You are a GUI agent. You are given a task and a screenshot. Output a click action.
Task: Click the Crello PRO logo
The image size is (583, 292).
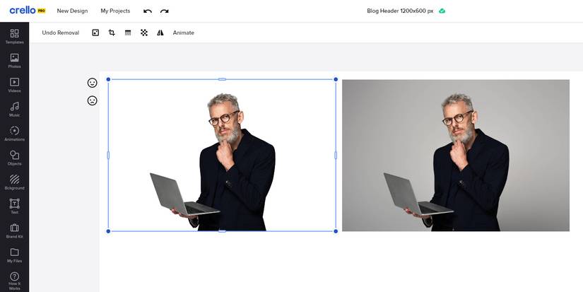click(28, 11)
